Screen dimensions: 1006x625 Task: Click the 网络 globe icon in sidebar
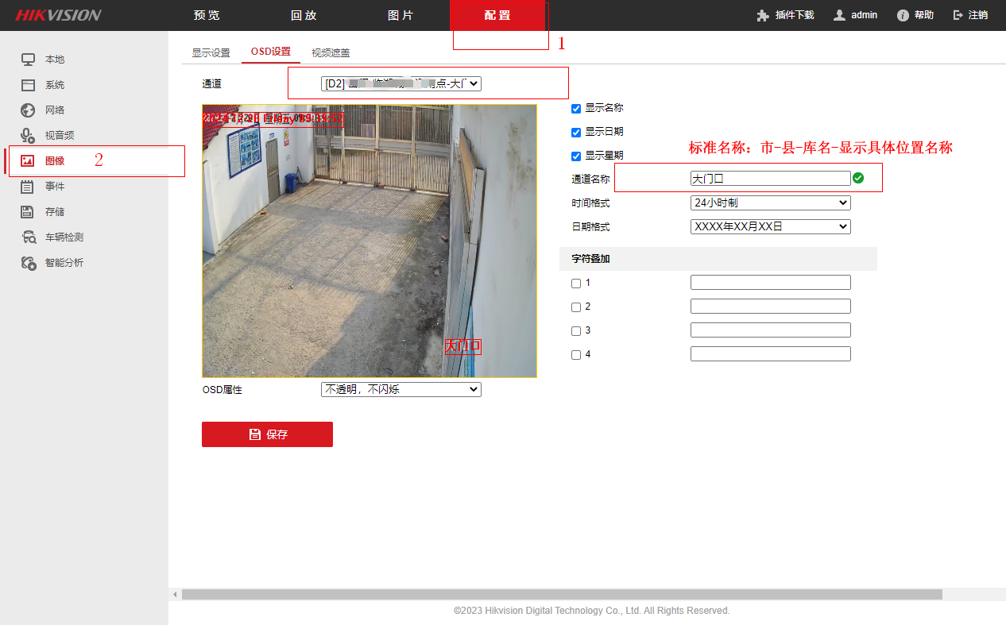point(28,110)
